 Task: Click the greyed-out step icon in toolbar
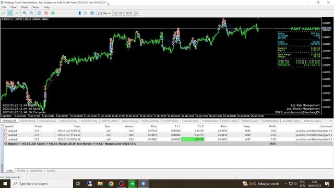[x=86, y=13]
